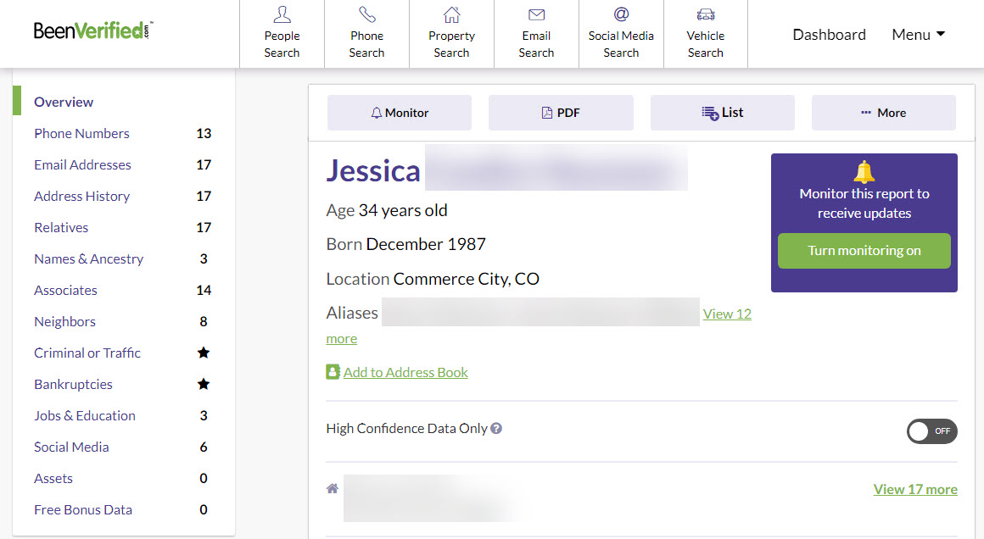Click Age 34 years old text
Screen dimensions: 984x539
(387, 210)
